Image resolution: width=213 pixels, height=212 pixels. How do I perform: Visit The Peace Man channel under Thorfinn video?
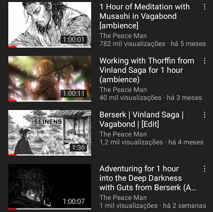point(123,90)
